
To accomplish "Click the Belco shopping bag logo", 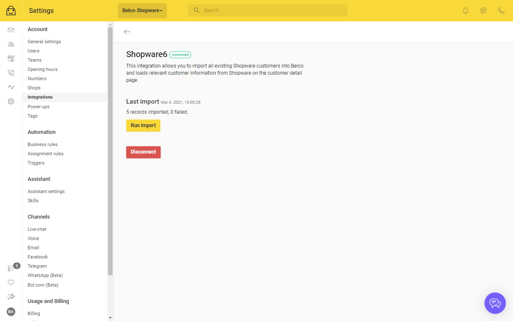I will coord(11,10).
